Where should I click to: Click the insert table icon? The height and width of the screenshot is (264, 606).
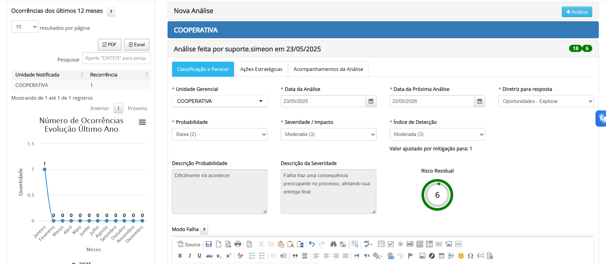pos(441,256)
